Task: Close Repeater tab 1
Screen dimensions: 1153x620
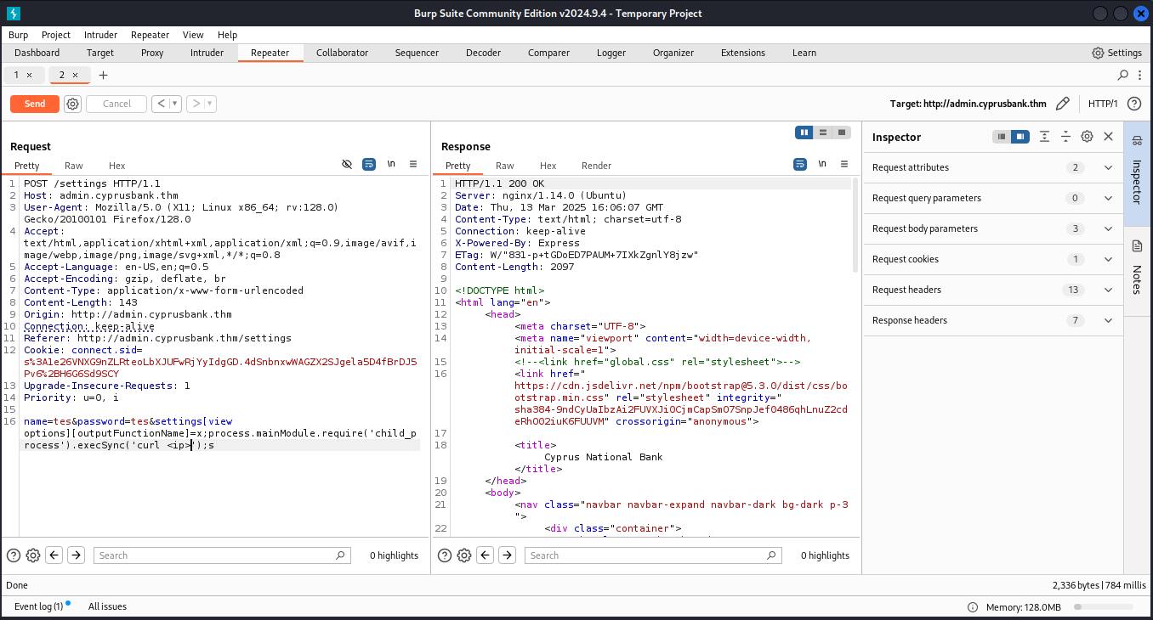Action: click(29, 75)
